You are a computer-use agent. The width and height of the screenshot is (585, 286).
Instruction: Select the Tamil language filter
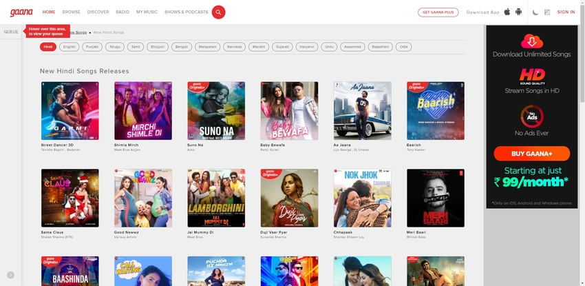coord(136,47)
